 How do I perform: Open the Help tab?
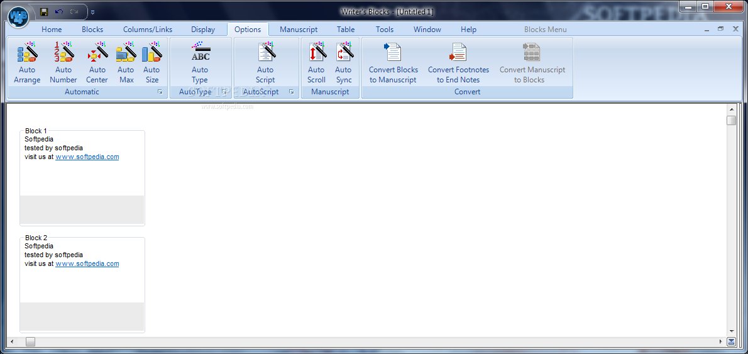pos(468,30)
